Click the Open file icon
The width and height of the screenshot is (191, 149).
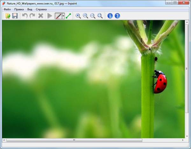coord(8,16)
